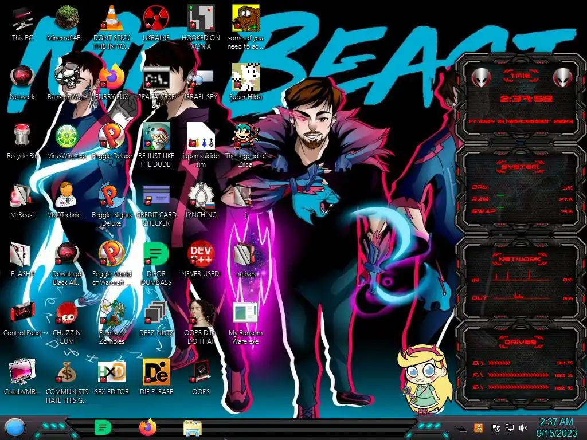Open the japan suicide sim file
Screen dimensions: 587x440
tap(201, 136)
